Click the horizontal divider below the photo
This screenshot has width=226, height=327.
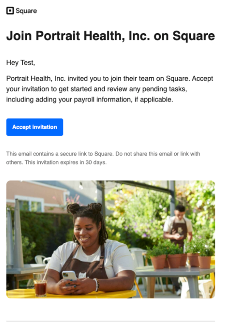point(111,321)
